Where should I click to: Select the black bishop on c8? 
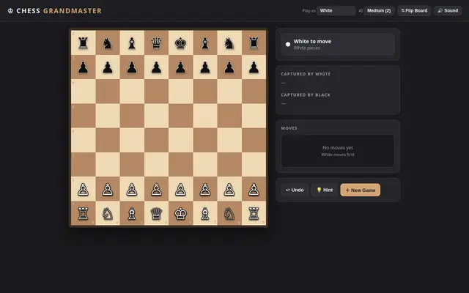point(132,42)
